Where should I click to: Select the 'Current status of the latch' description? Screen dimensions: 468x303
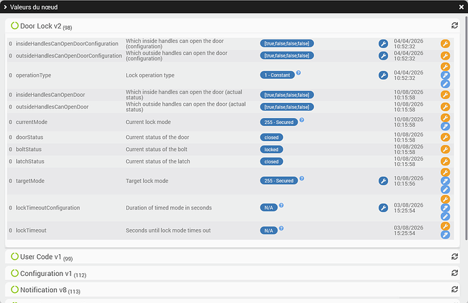[x=158, y=161]
